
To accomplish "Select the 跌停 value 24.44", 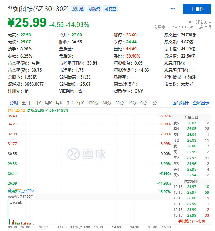I will coord(131,42).
